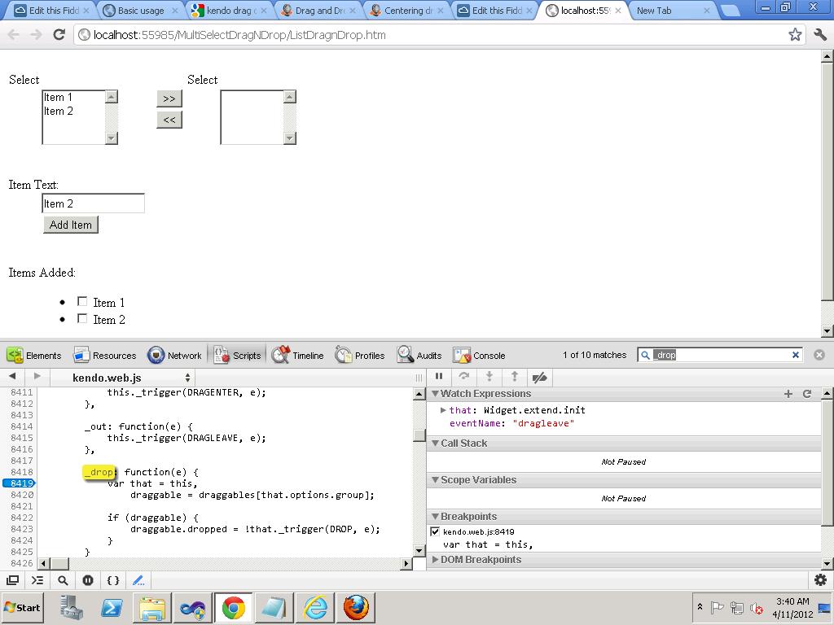Navigate forward in script history
This screenshot has height=625, width=834.
click(37, 376)
